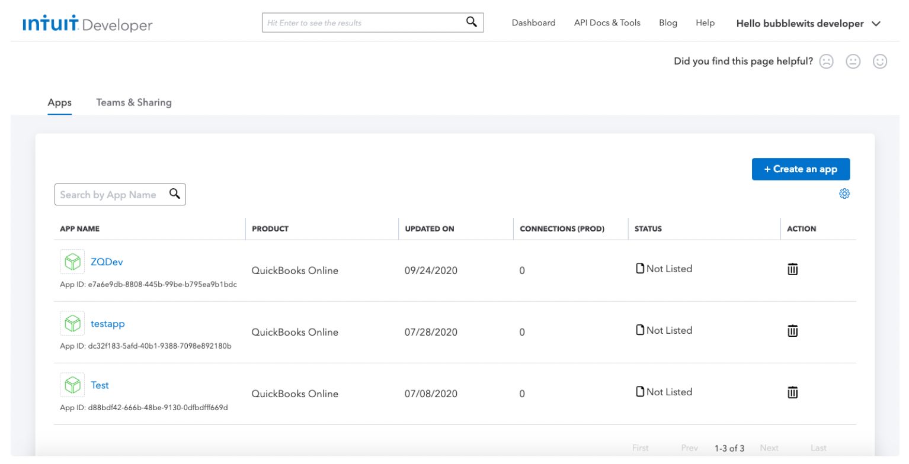Sort by the STATUS column header

(648, 228)
